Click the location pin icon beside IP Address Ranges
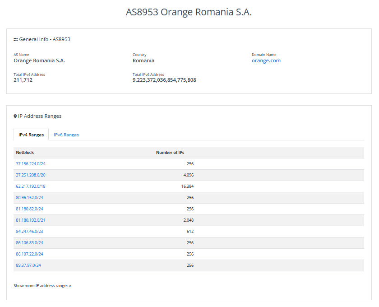Screen dimensions: 379x307 coord(15,116)
